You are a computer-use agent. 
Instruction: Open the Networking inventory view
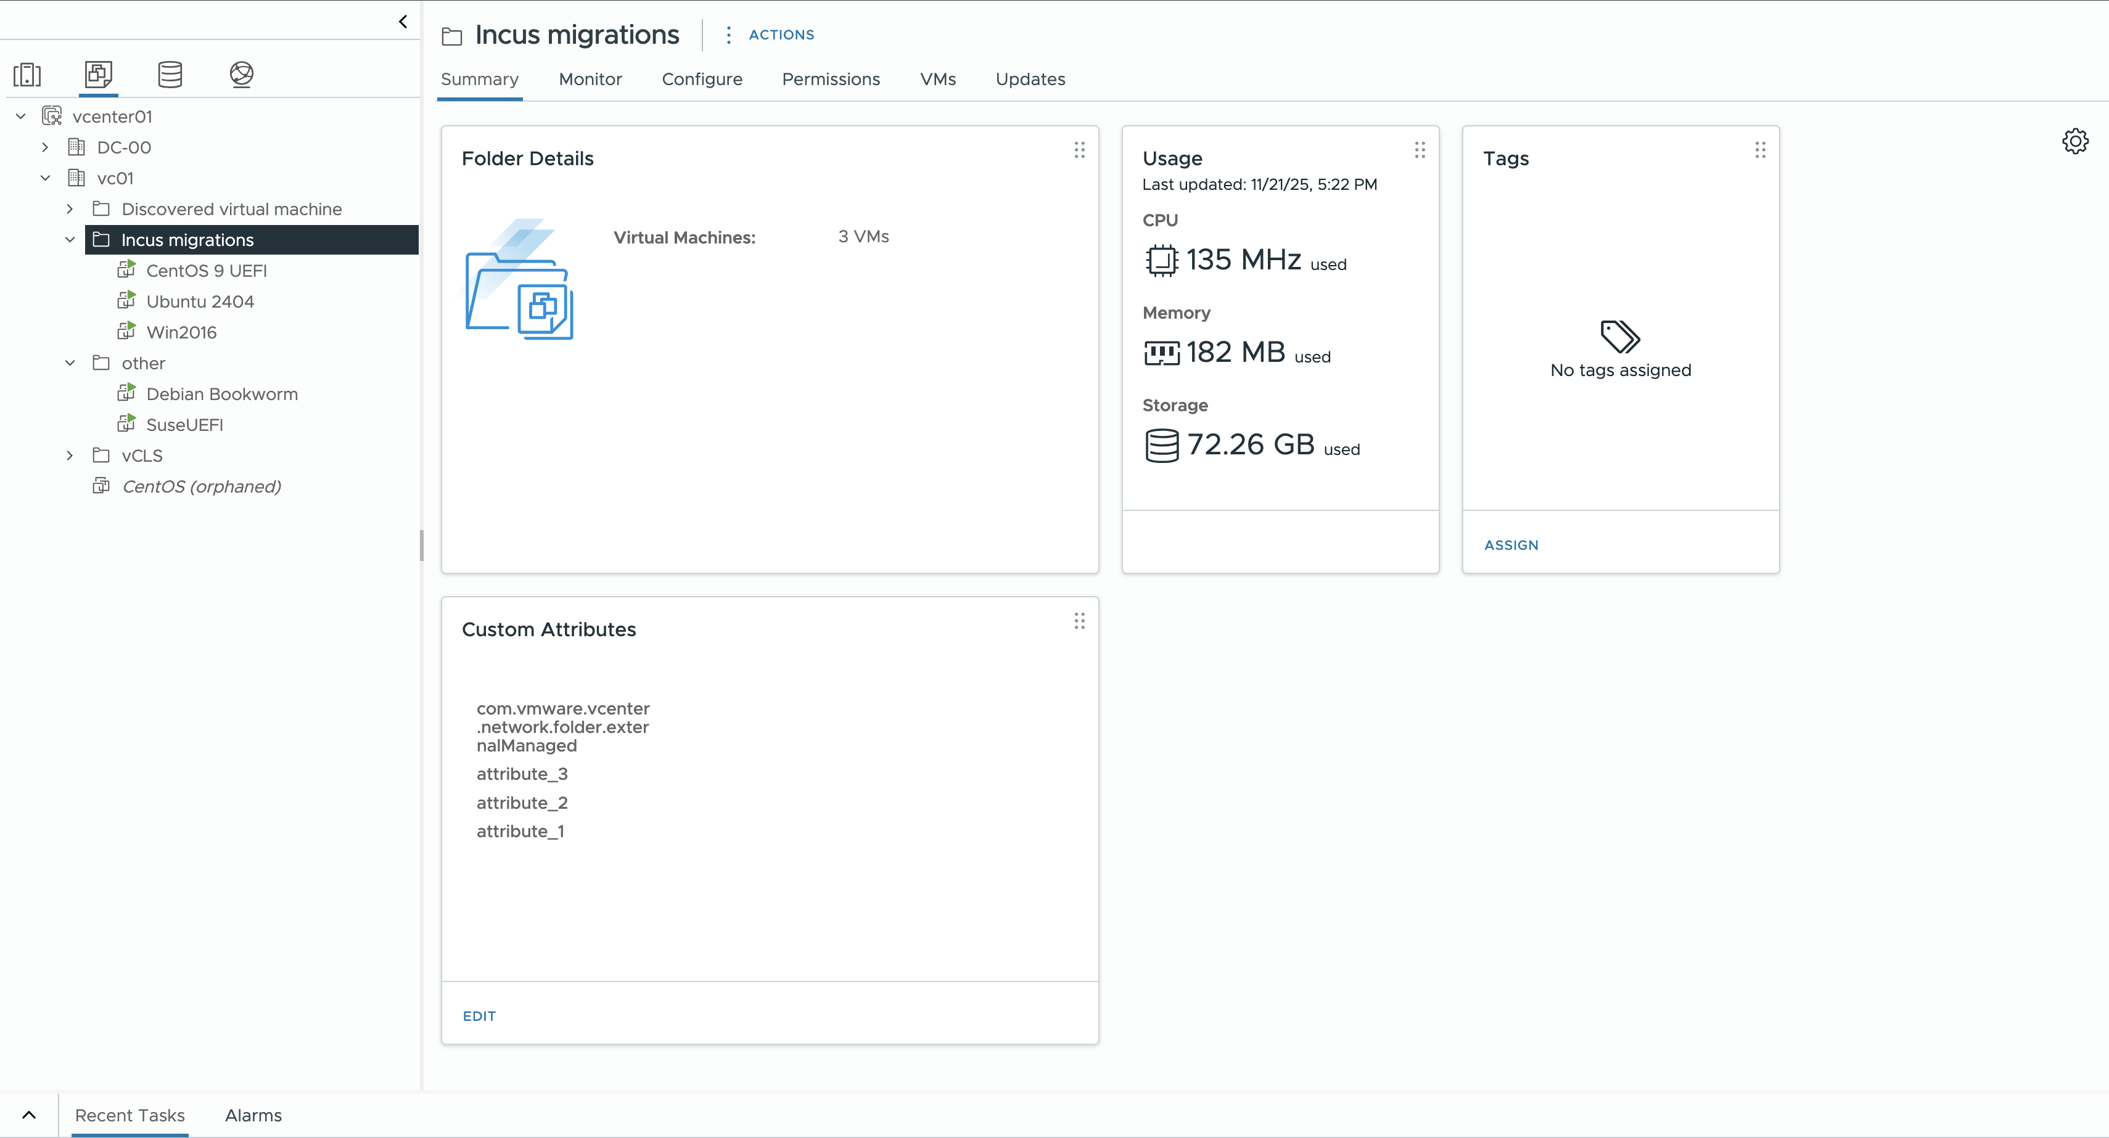coord(240,75)
